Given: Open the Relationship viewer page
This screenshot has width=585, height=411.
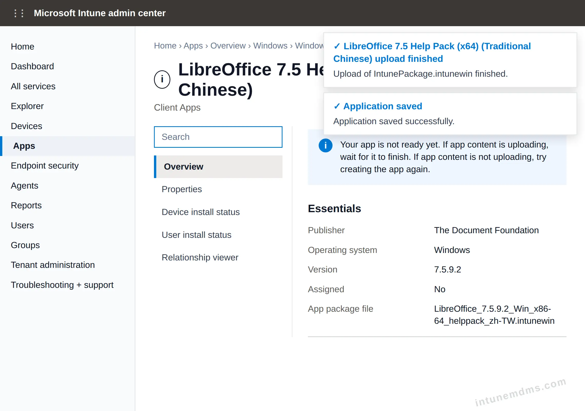Looking at the screenshot, I should pos(218,257).
